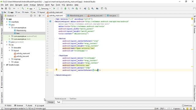Click the green Debug bug icon
This screenshot has height=110, width=196.
click(x=65, y=9)
